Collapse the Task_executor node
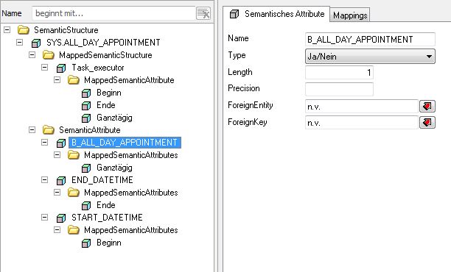The width and height of the screenshot is (451, 272). pyautogui.click(x=44, y=68)
